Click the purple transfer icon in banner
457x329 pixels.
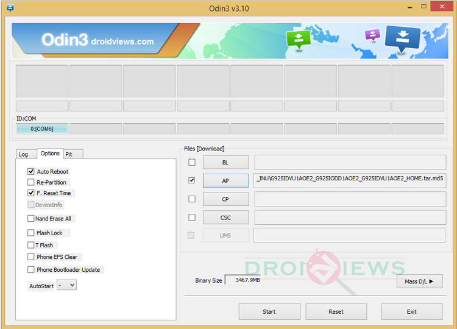(x=372, y=35)
